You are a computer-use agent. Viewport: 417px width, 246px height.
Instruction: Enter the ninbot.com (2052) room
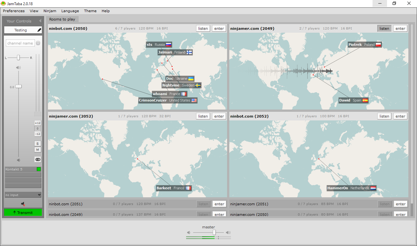(400, 116)
